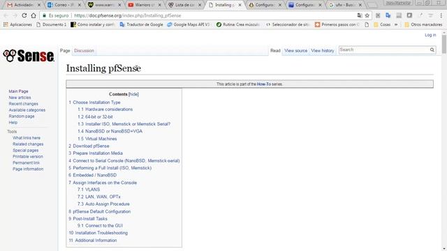Open the Cosas bookmarks folder

(382, 24)
